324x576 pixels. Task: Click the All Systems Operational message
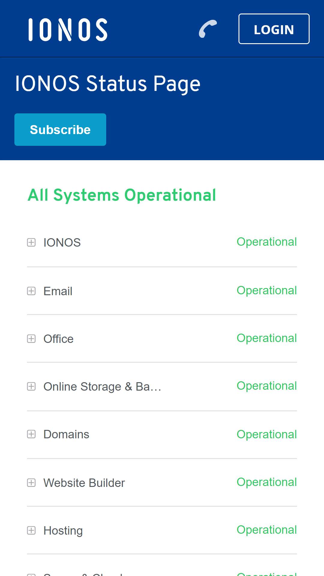122,195
